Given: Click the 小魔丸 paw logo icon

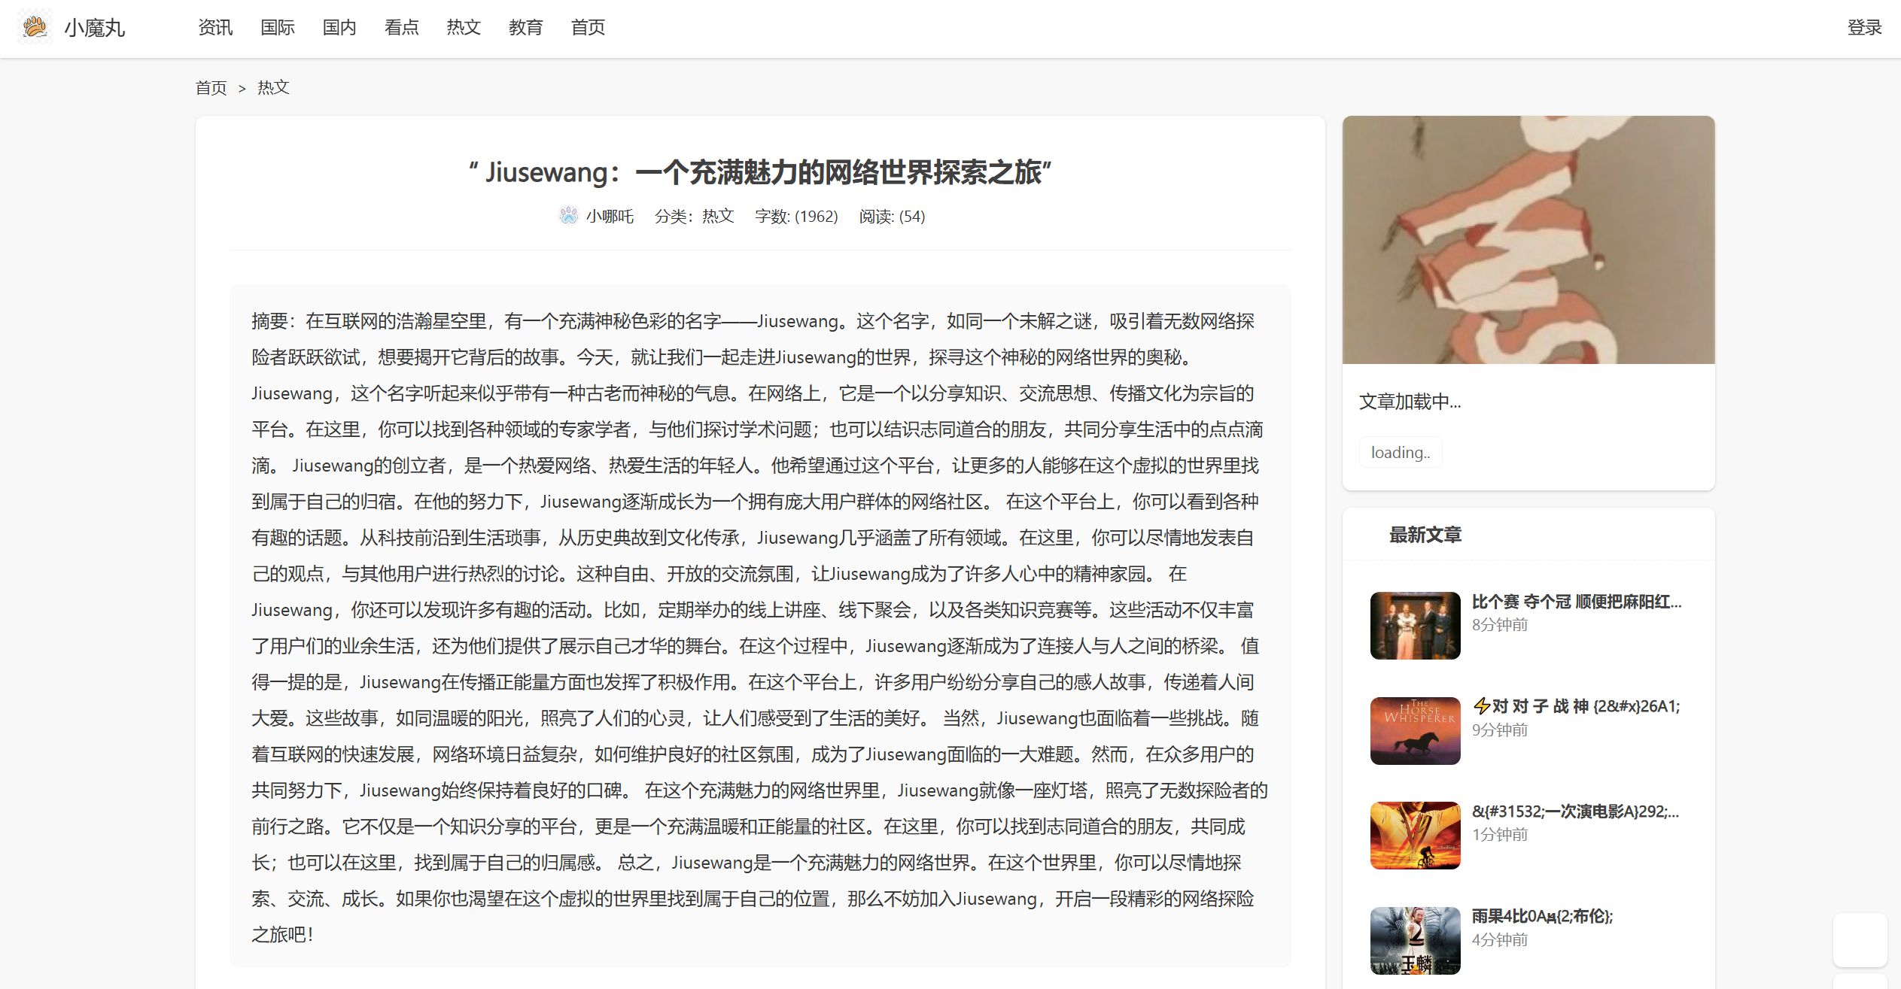Looking at the screenshot, I should [x=35, y=27].
